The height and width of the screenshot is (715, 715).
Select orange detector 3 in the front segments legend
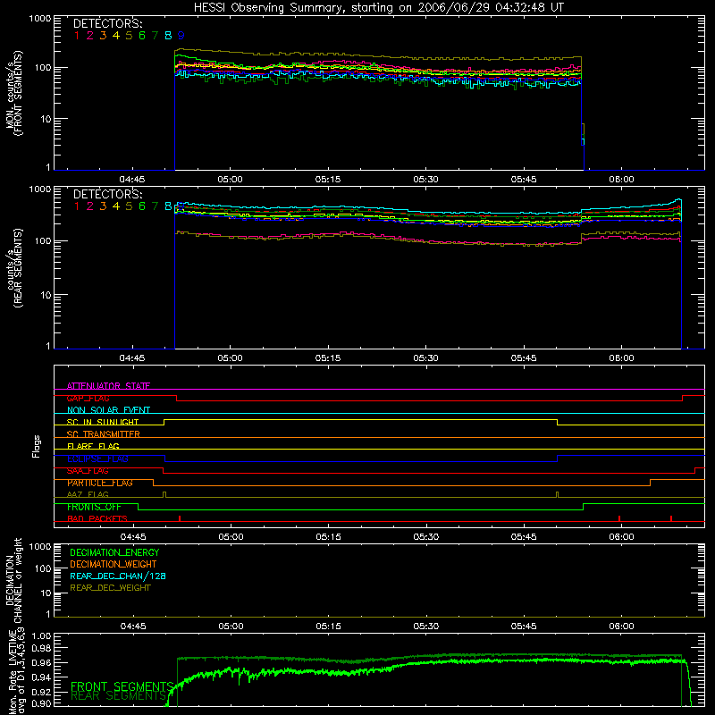pyautogui.click(x=103, y=36)
